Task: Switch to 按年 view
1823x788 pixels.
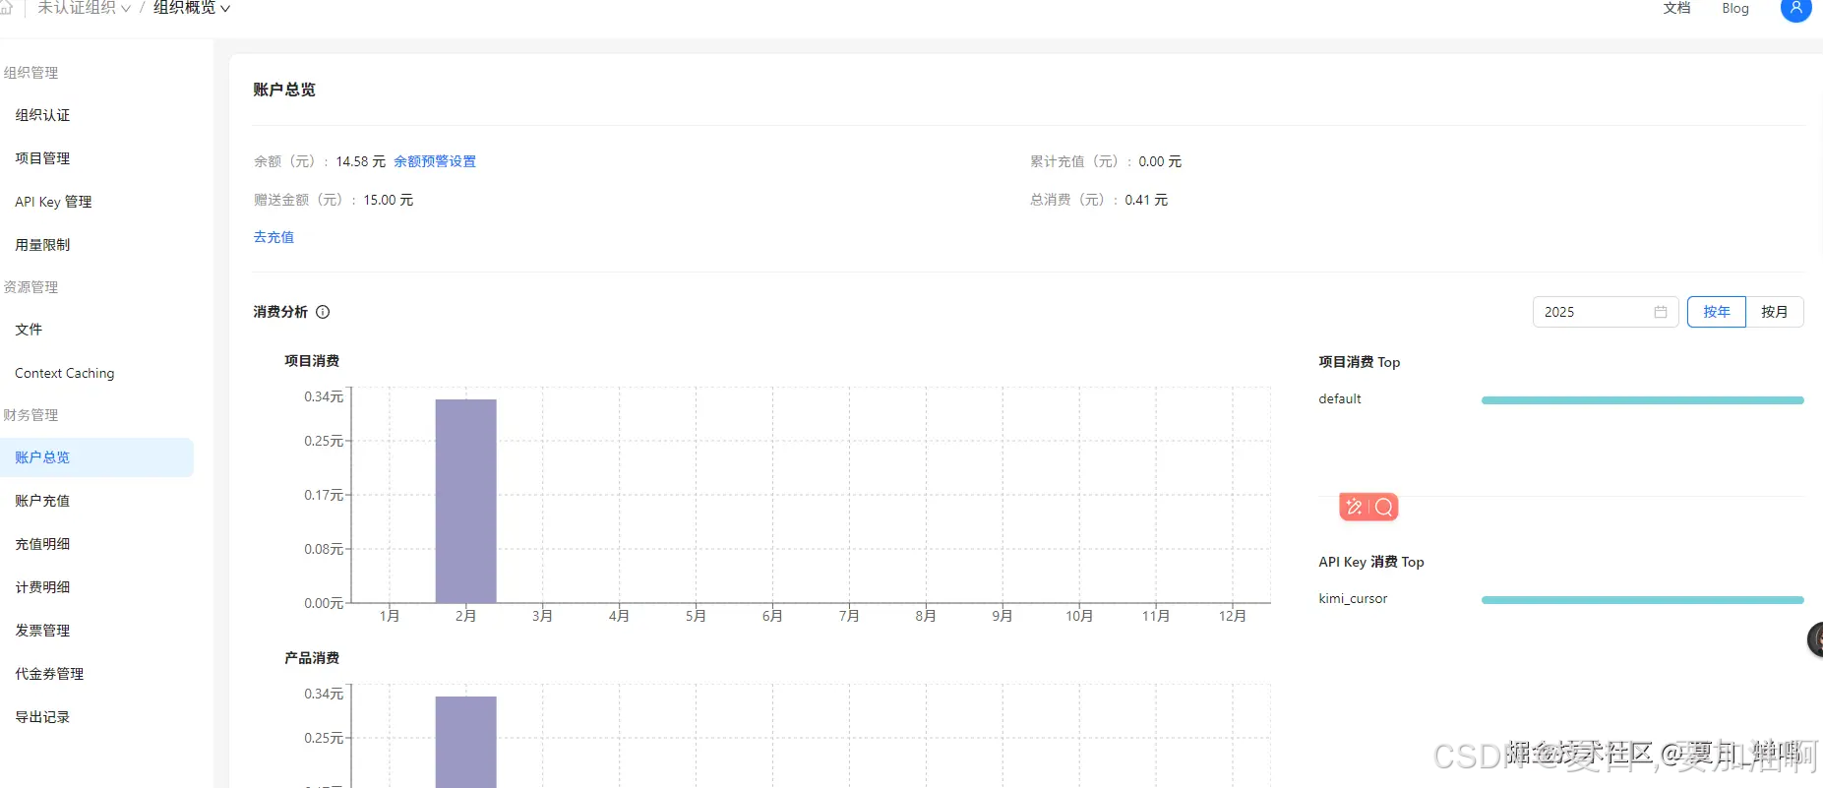Action: [1717, 312]
